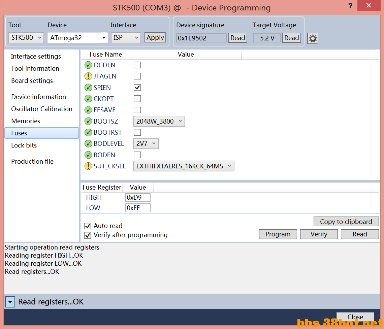Click the OCDEN green status icon
Screen dimensions: 384x329
tap(88, 65)
